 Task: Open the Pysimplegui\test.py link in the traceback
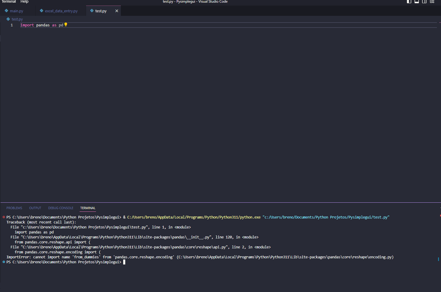coord(84,227)
